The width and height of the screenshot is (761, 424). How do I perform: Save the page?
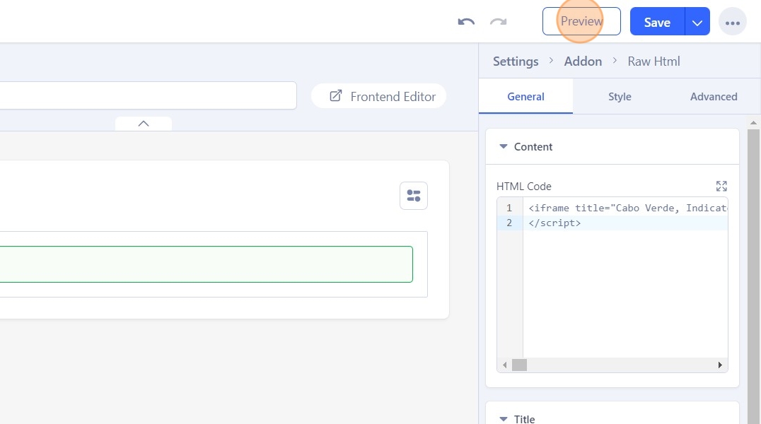(x=657, y=23)
